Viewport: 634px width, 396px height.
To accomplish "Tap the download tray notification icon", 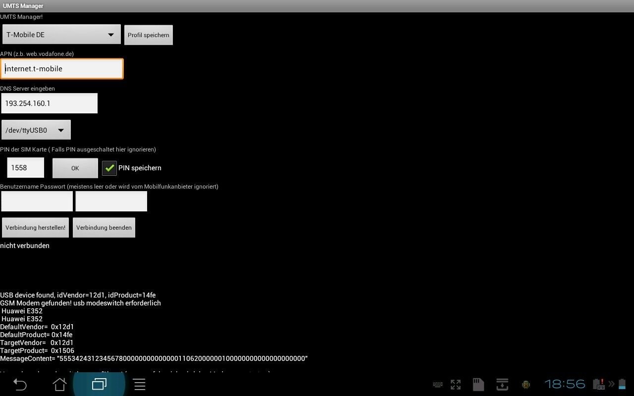I will click(502, 385).
